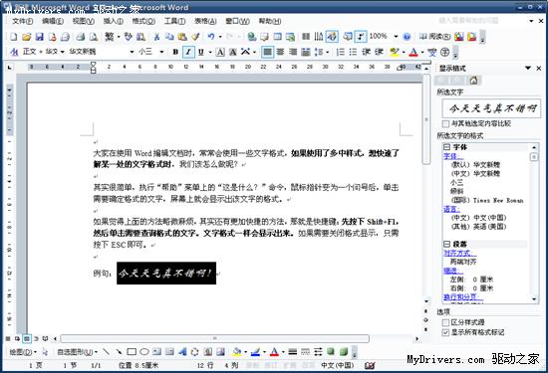Click the selected text preview box
The width and height of the screenshot is (548, 373).
pos(491,108)
